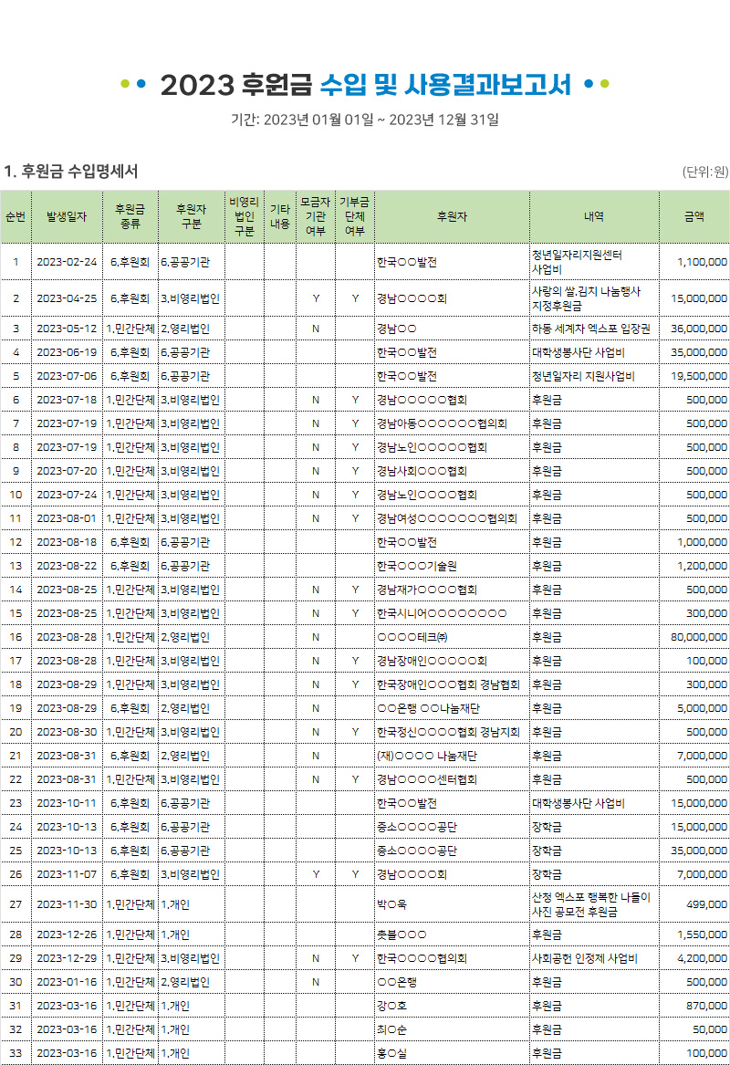Select the date cell '2023-04-25'

tap(67, 298)
